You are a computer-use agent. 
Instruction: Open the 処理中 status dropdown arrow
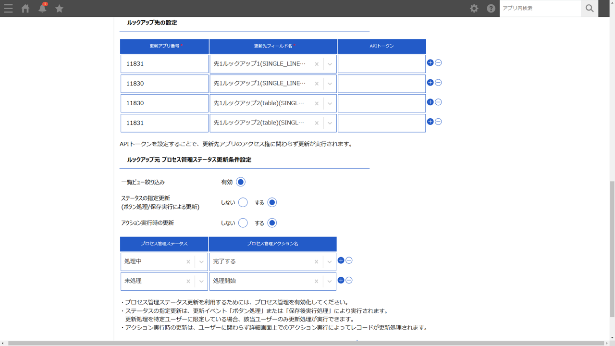point(201,262)
